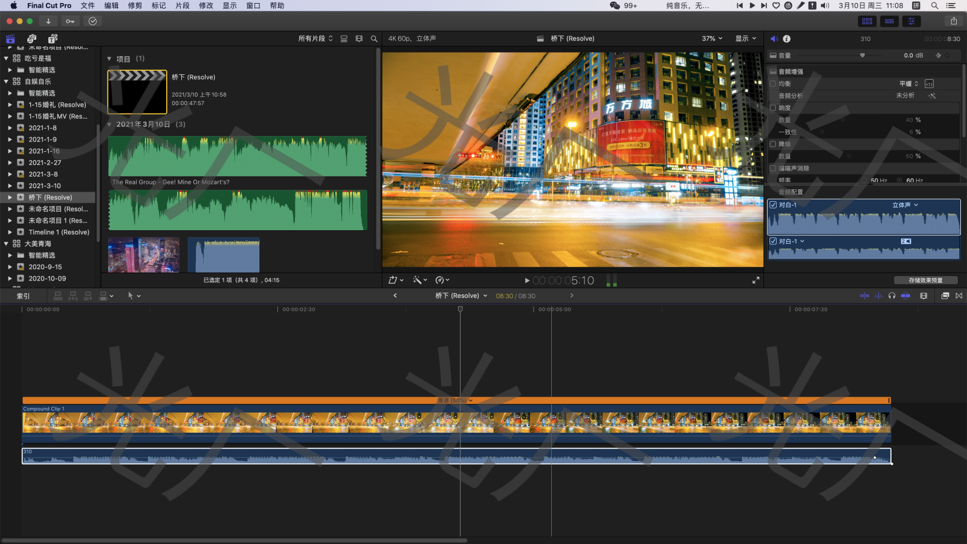The image size is (967, 544).
Task: Click the 存储效果预置 button
Action: click(926, 280)
